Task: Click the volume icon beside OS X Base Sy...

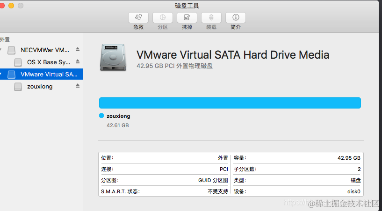Action: tap(18, 62)
